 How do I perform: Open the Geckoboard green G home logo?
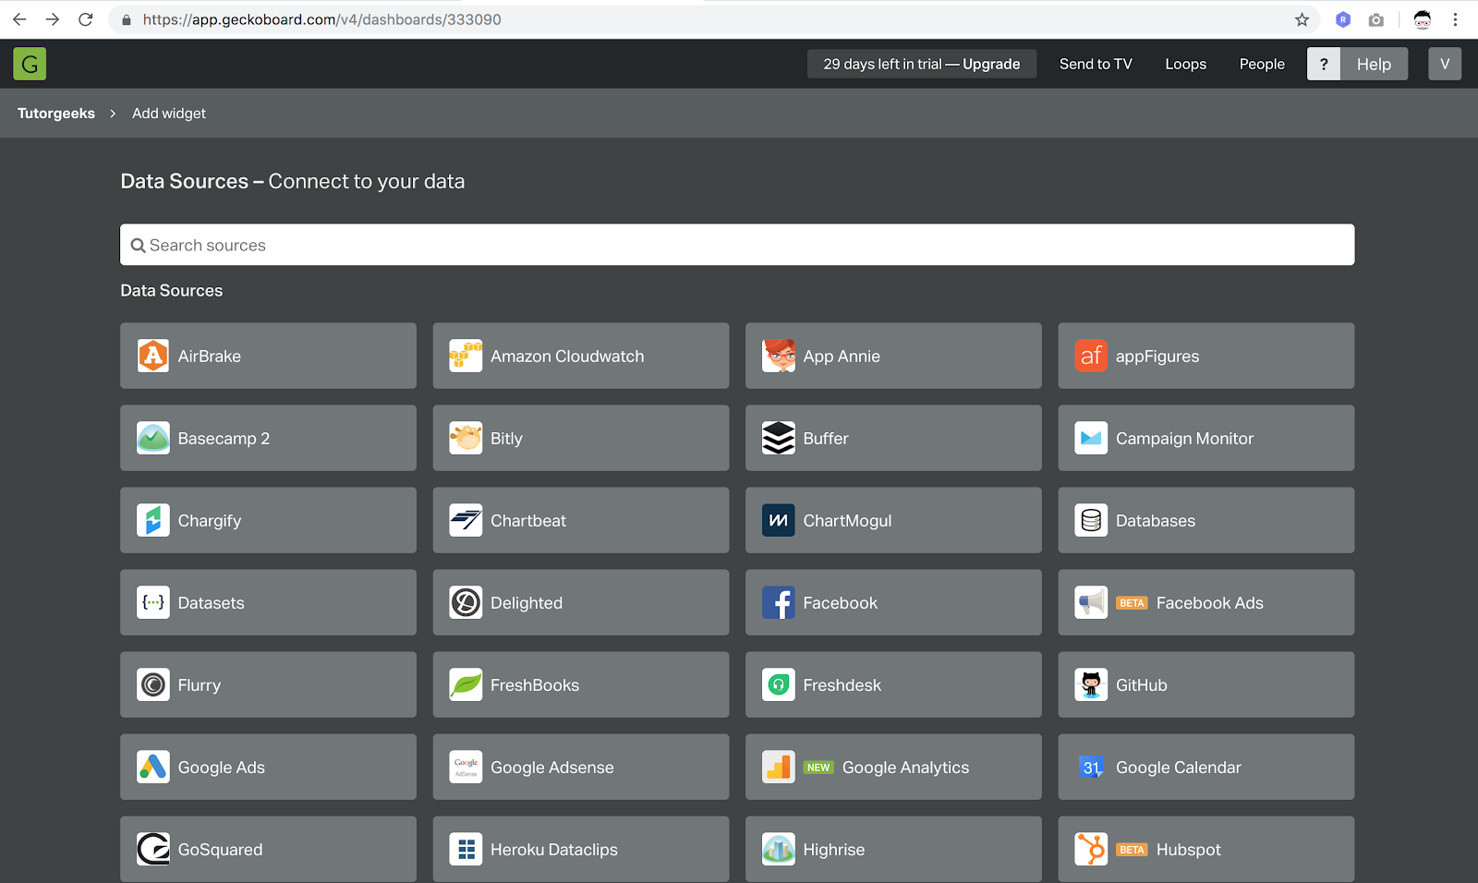[30, 64]
